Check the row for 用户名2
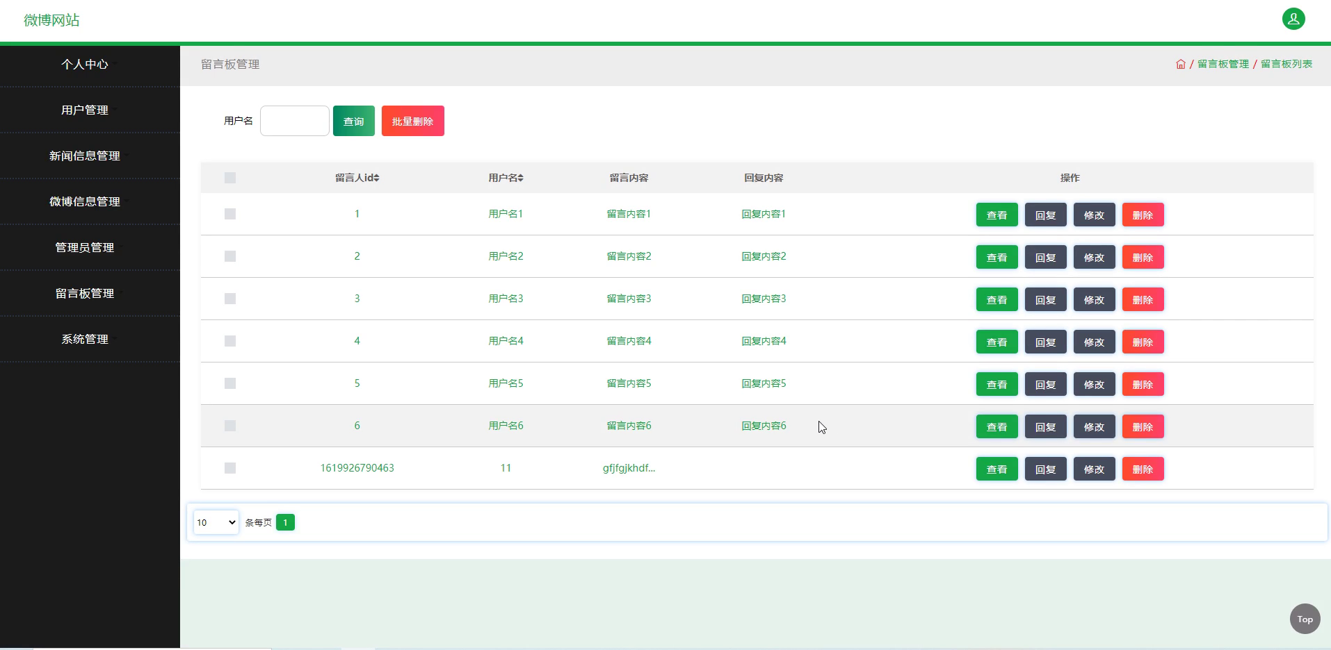This screenshot has width=1331, height=650. 230,256
